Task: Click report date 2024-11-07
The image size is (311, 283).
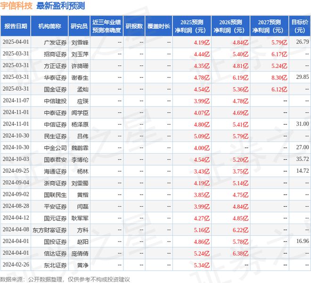Action: pyautogui.click(x=16, y=100)
